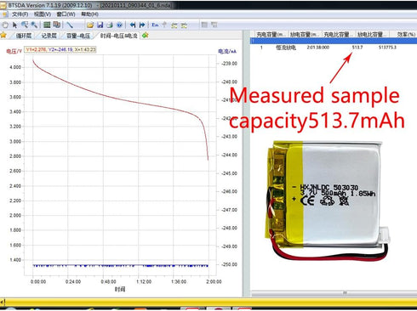The image size is (417, 311).
Task: Click the 4.000 voltage axis value
Action: (x=15, y=67)
